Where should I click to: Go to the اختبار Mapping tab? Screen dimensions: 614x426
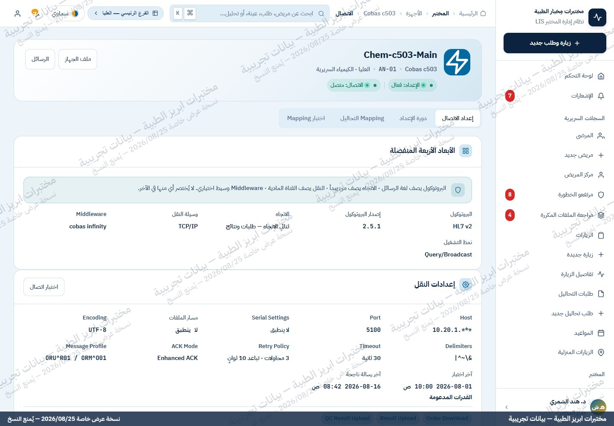306,118
